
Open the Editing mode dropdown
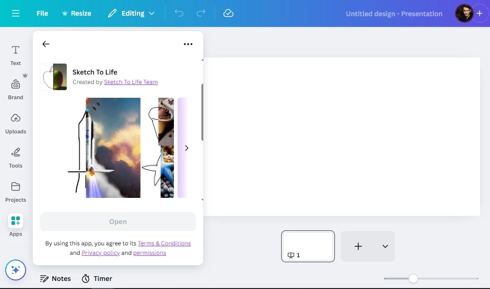tap(131, 13)
